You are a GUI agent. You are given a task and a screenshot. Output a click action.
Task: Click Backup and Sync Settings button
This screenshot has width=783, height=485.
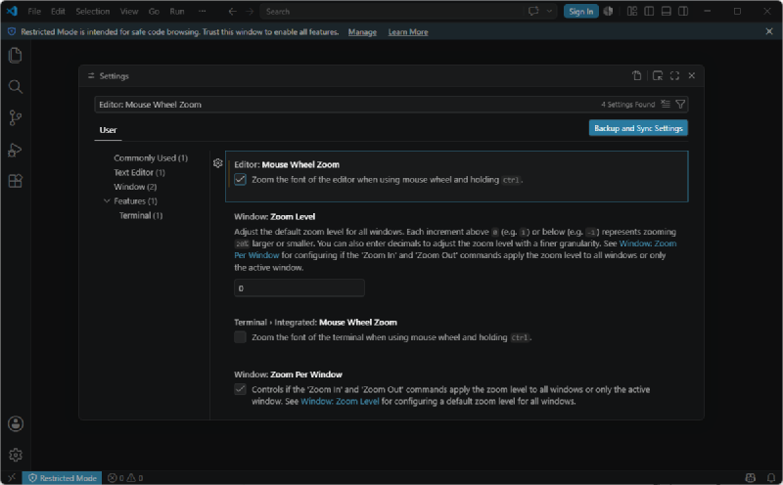click(x=638, y=128)
